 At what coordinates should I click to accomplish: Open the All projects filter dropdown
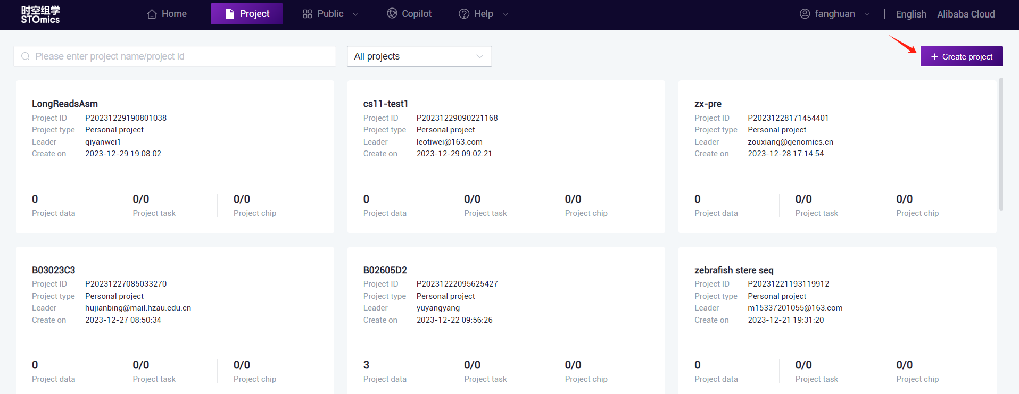[419, 56]
